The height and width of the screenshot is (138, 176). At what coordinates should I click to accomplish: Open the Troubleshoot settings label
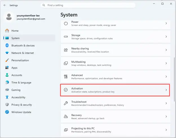79,102
